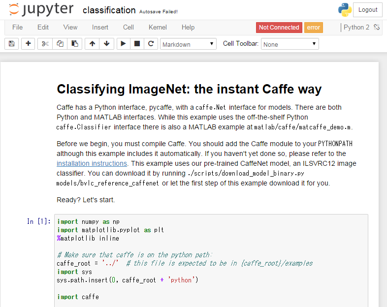Screen dimensions: 387x307
Task: Click the disconnected kernel indicator icon
Action: (376, 27)
